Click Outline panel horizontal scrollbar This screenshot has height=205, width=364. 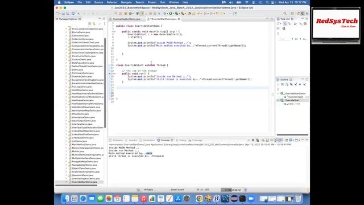pyautogui.click(x=292, y=134)
